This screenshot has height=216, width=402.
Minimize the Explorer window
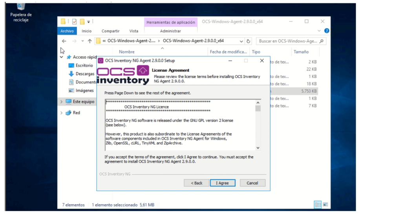pos(291,22)
